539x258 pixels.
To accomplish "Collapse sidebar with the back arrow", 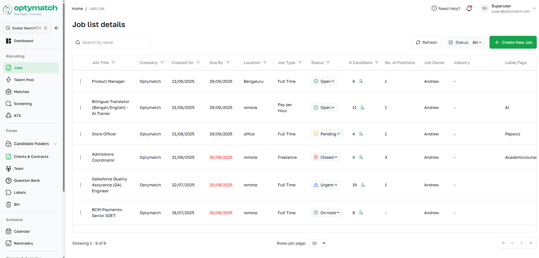I will [x=57, y=28].
